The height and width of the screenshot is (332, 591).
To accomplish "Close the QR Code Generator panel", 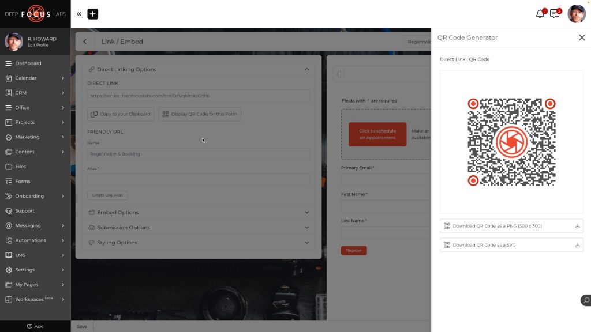I will click(582, 37).
